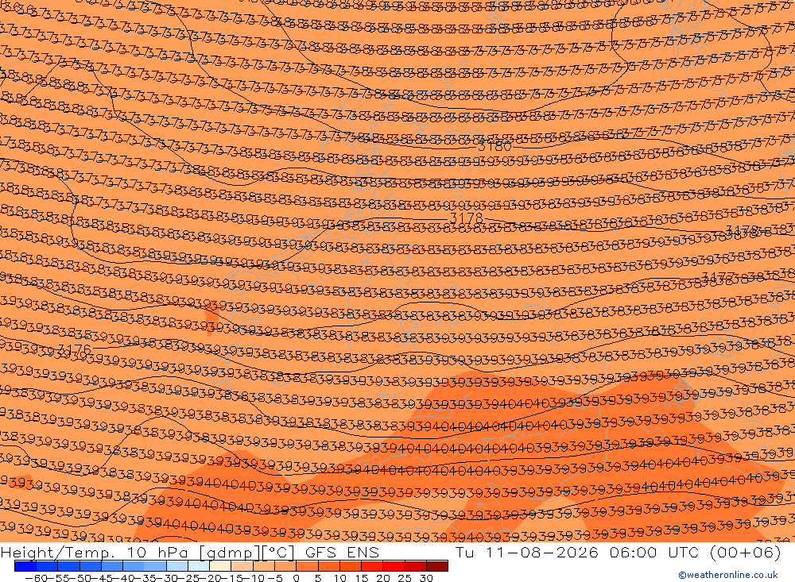
Task: Select the -35 to -30 legend swatch
Action: (155, 566)
